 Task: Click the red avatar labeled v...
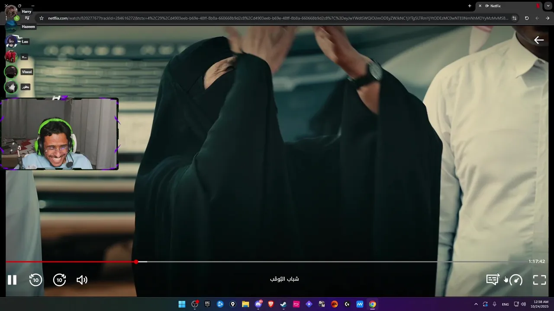click(x=11, y=57)
